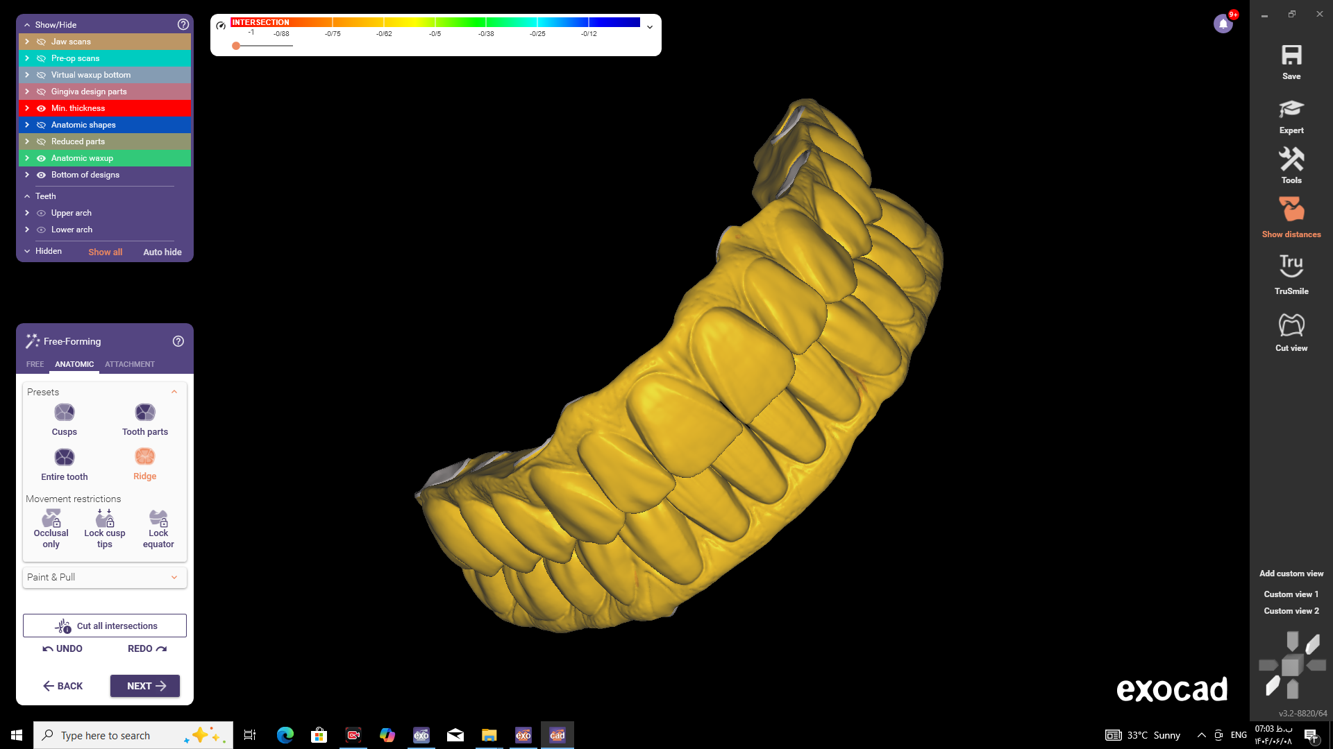Toggle Show distances tool
The height and width of the screenshot is (749, 1333).
tap(1291, 210)
